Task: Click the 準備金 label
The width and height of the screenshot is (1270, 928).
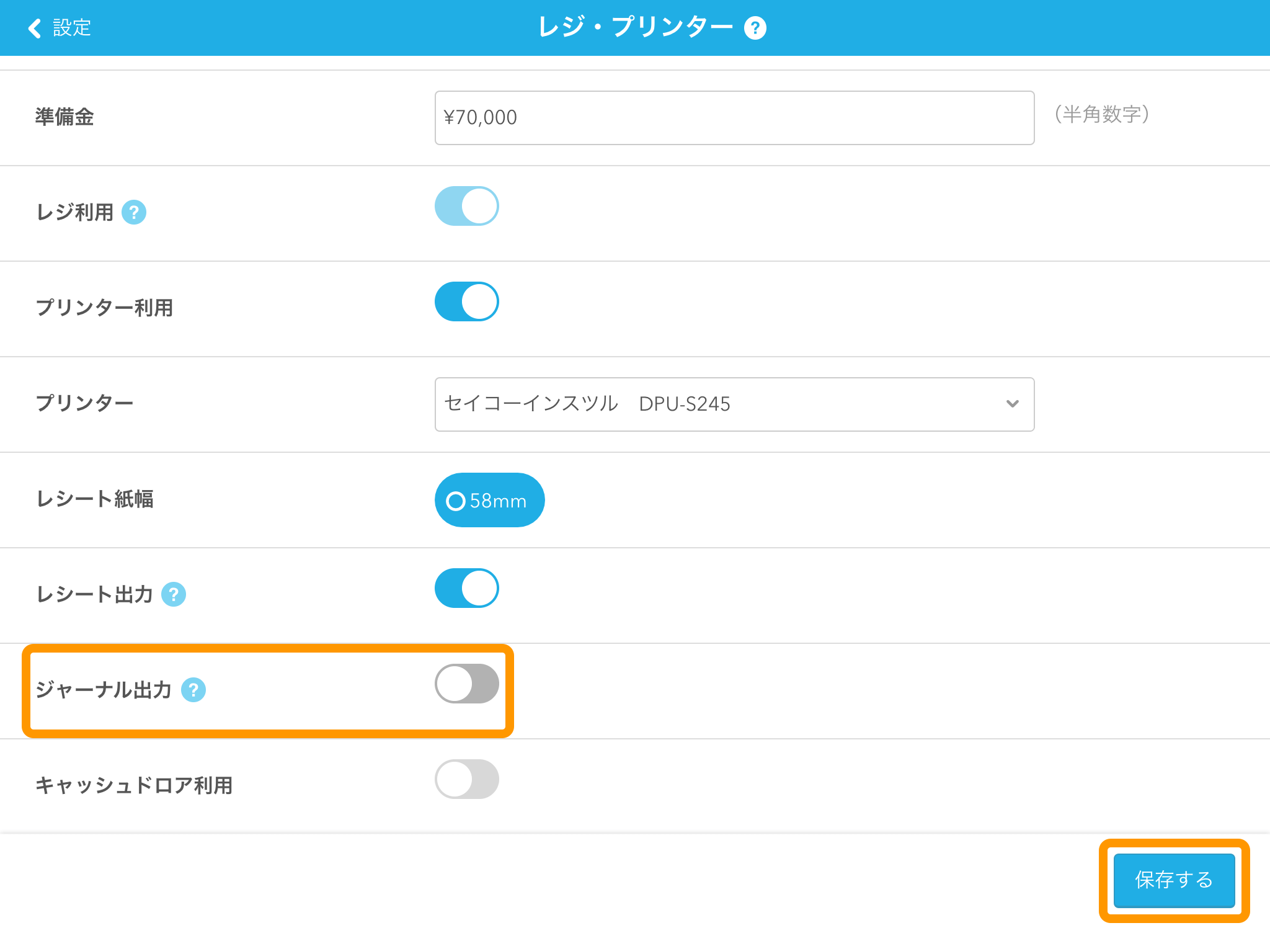Action: coord(64,117)
